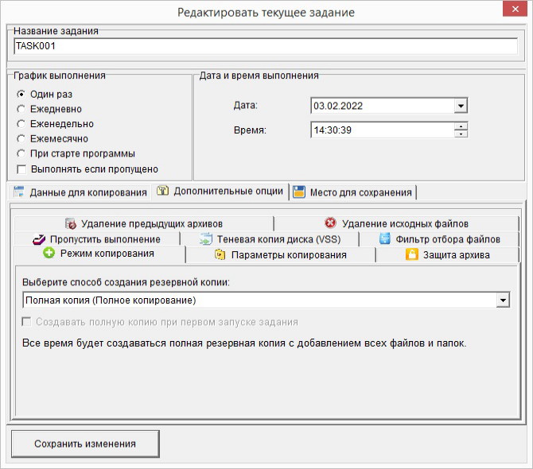
Task: Click the red delete source files icon
Action: pos(330,223)
